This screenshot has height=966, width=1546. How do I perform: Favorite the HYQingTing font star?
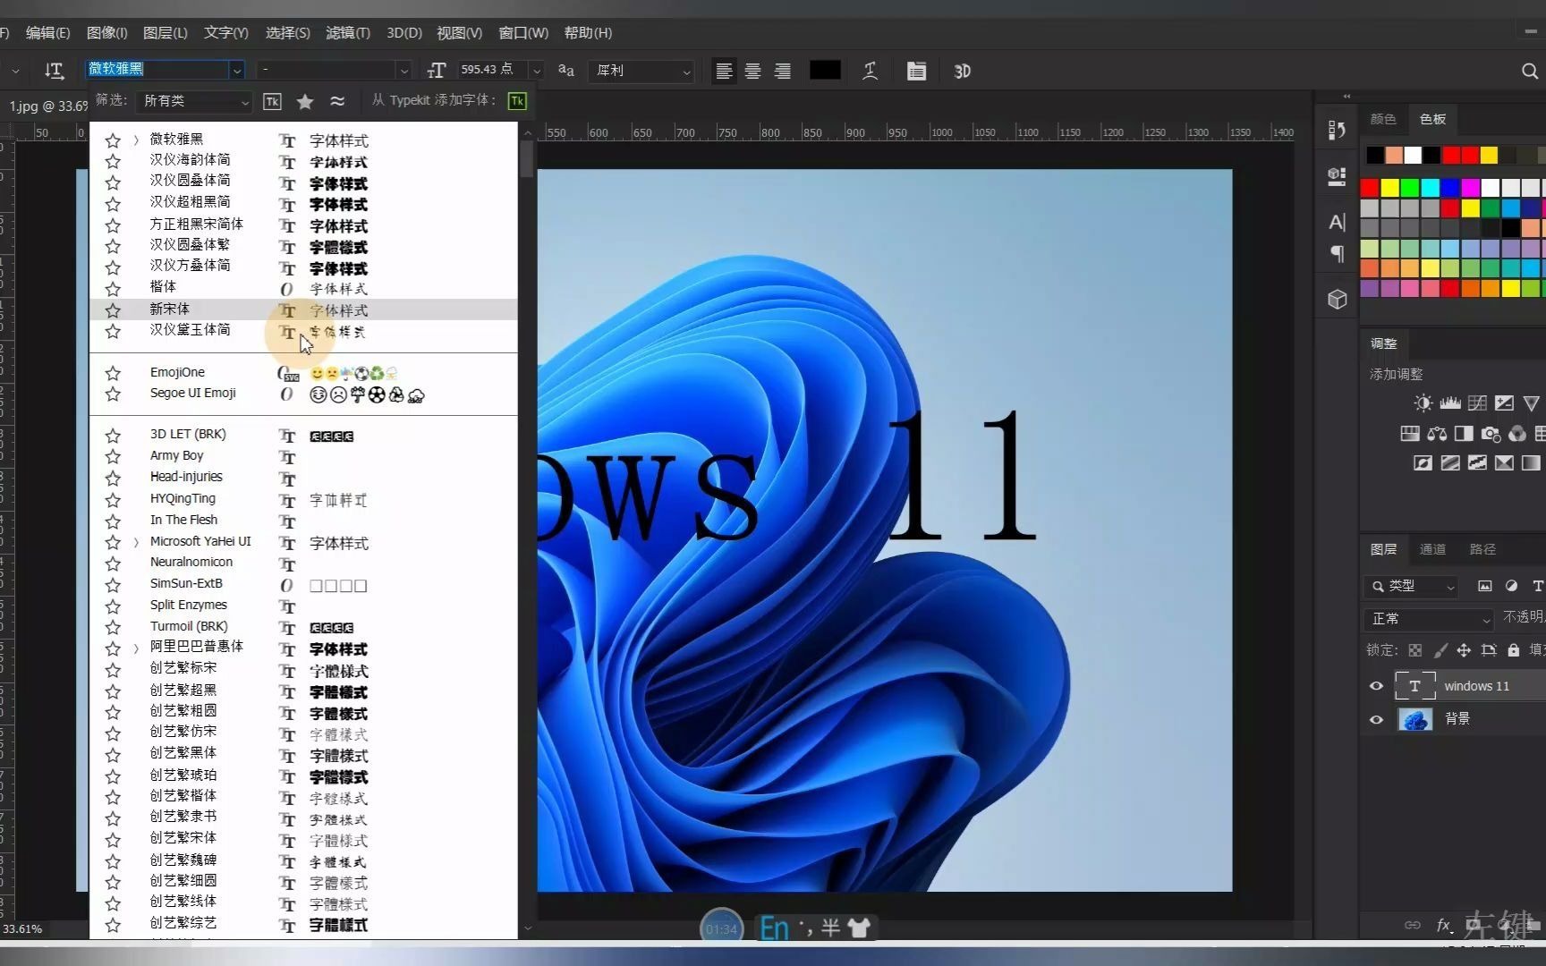coord(113,499)
